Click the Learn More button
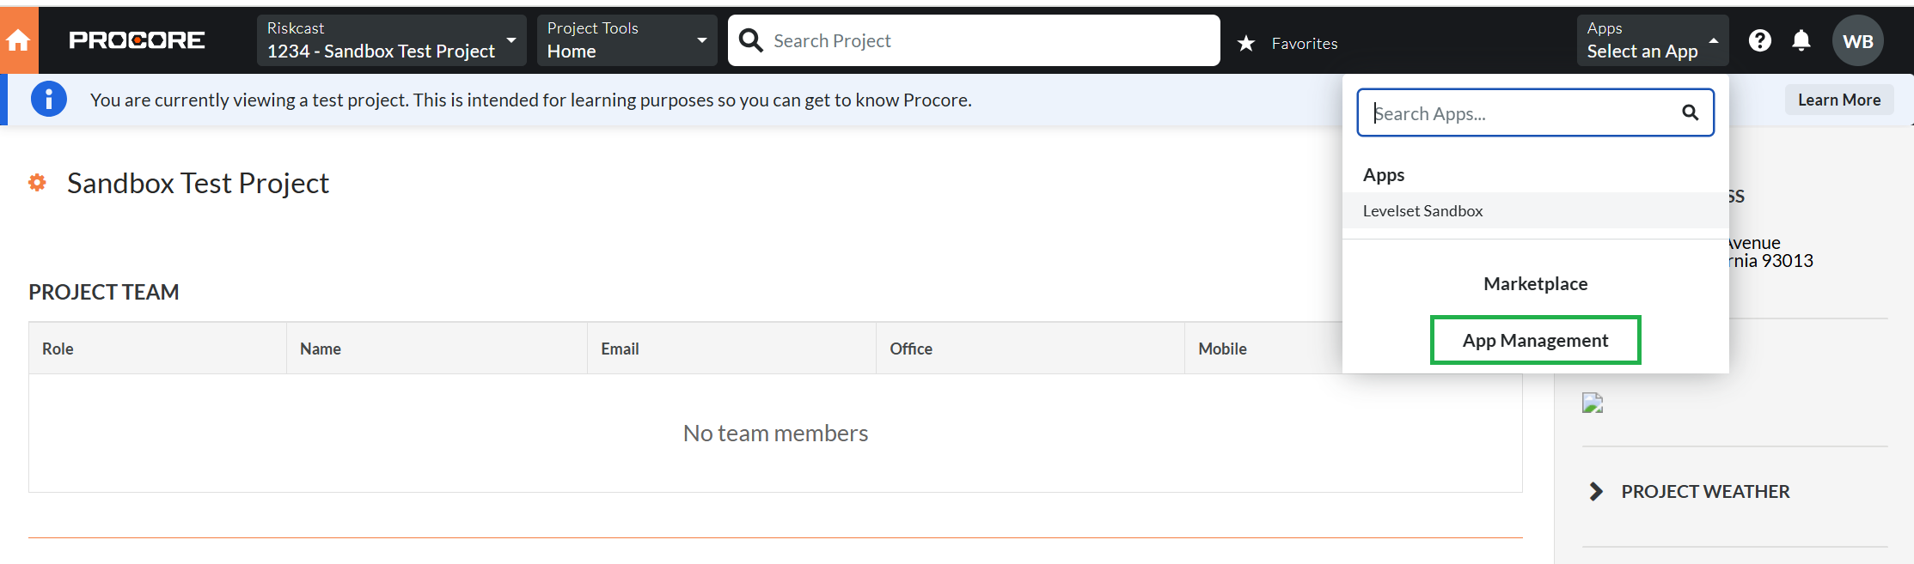 click(x=1838, y=100)
